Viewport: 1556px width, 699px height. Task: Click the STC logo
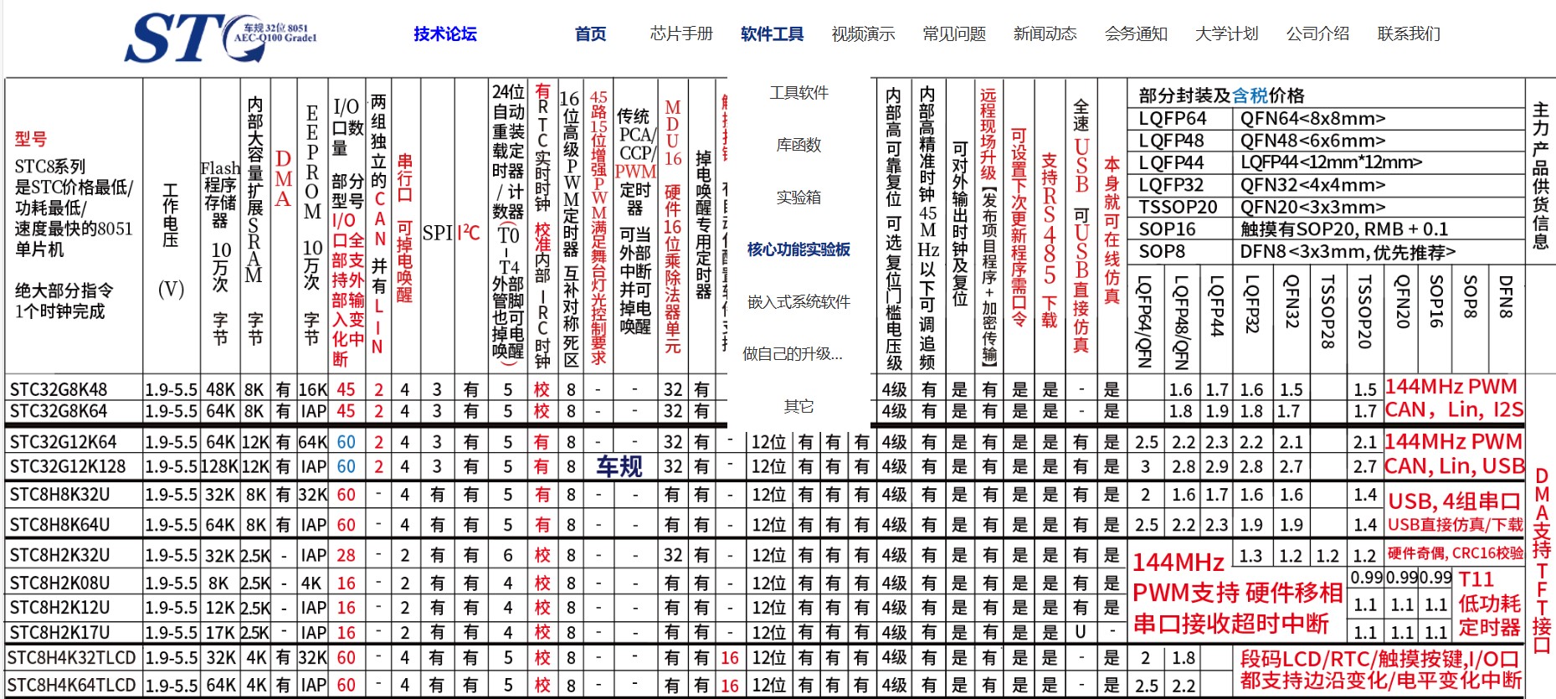[221, 38]
